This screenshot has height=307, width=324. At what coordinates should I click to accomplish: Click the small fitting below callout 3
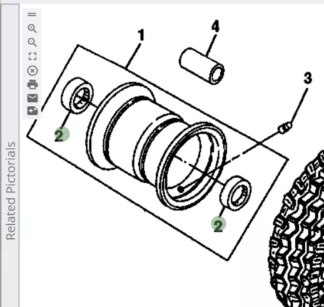coord(285,128)
